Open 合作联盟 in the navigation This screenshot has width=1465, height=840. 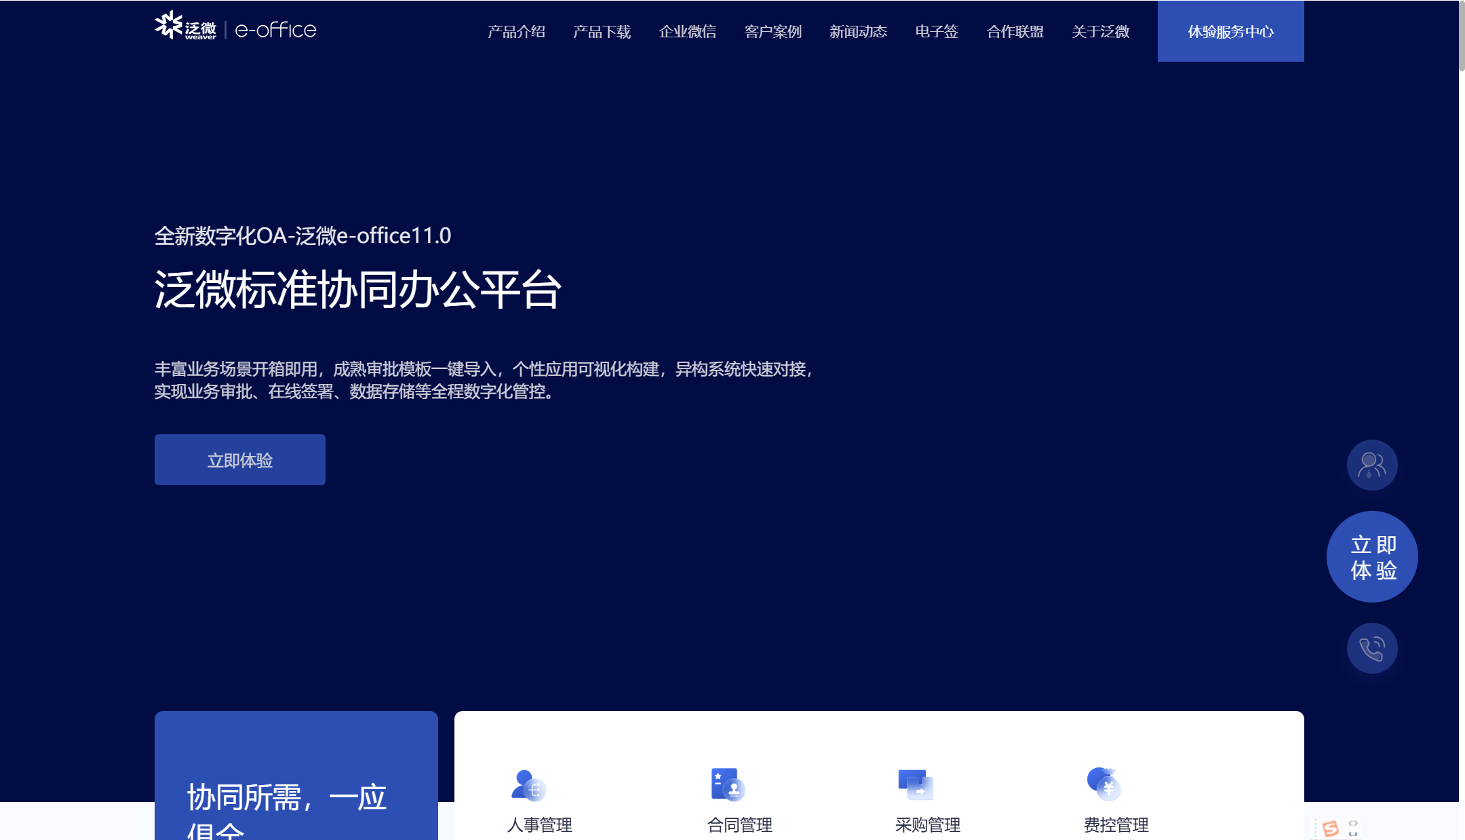coord(1015,32)
